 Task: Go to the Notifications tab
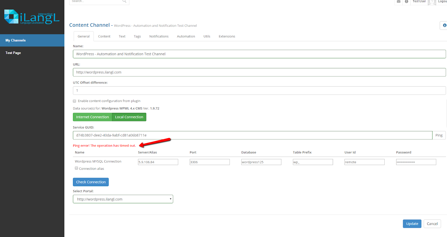pyautogui.click(x=159, y=36)
